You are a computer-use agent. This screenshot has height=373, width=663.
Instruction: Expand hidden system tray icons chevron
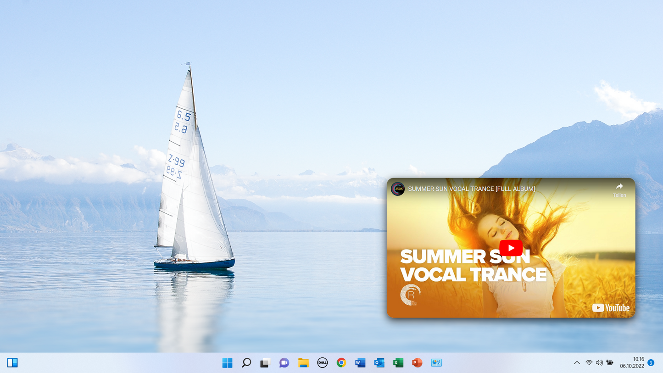[x=577, y=363]
